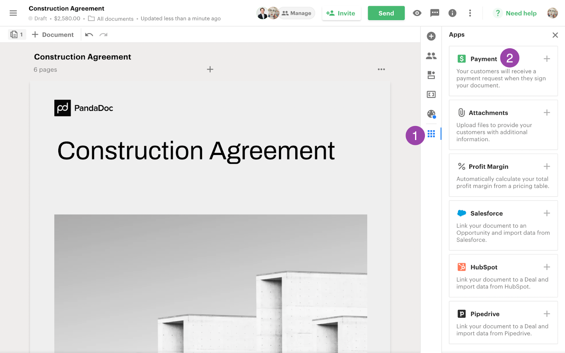
Task: Open the Recipients sidebar icon
Action: point(431,56)
